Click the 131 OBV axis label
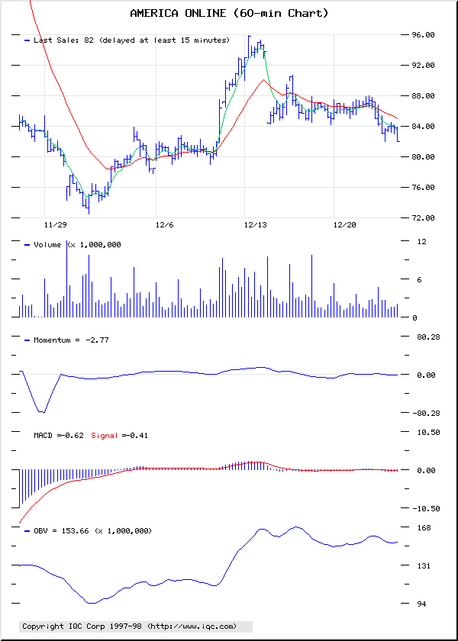The width and height of the screenshot is (458, 641). [x=424, y=566]
